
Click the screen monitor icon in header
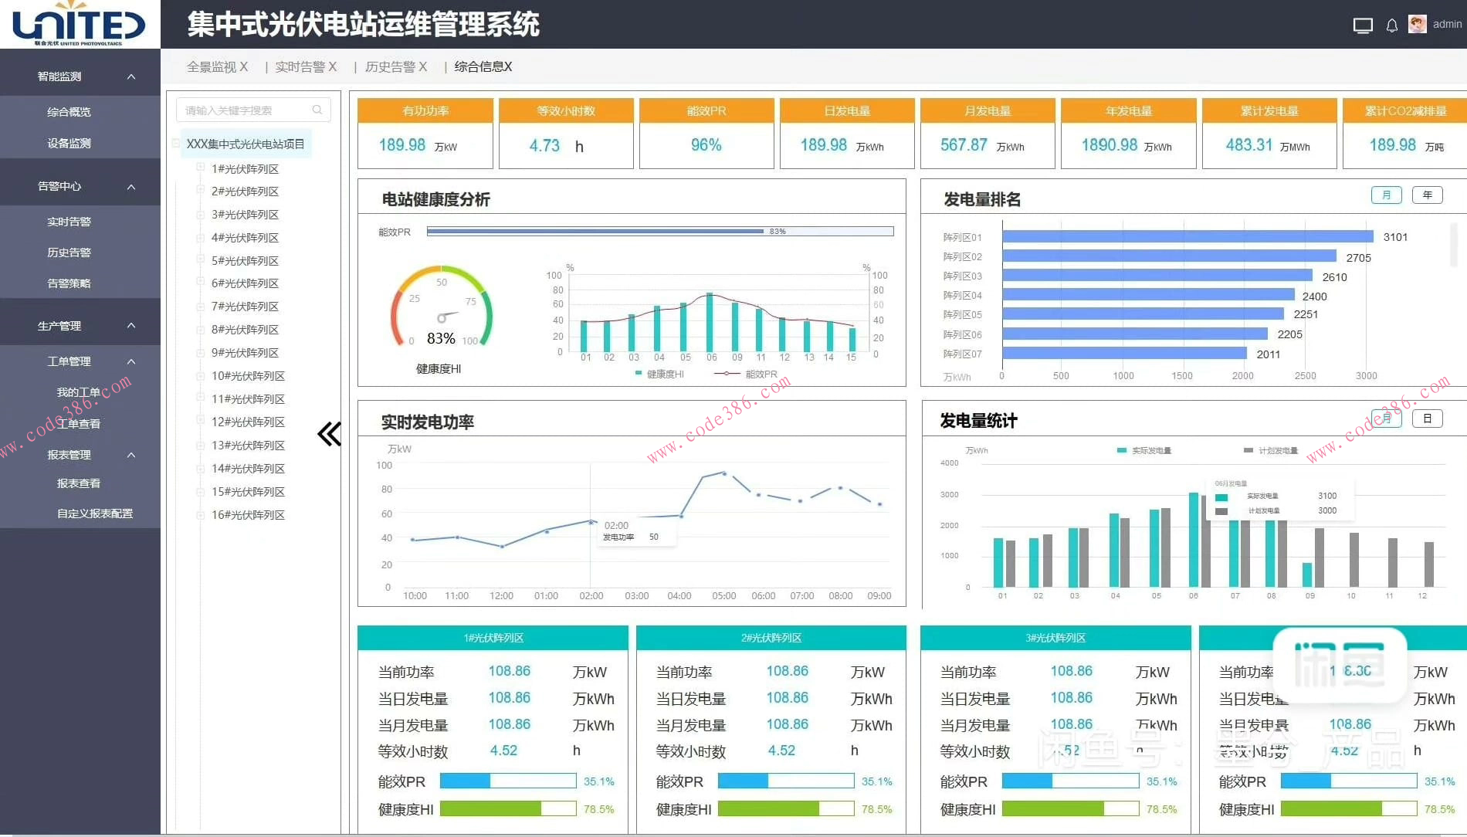tap(1363, 25)
